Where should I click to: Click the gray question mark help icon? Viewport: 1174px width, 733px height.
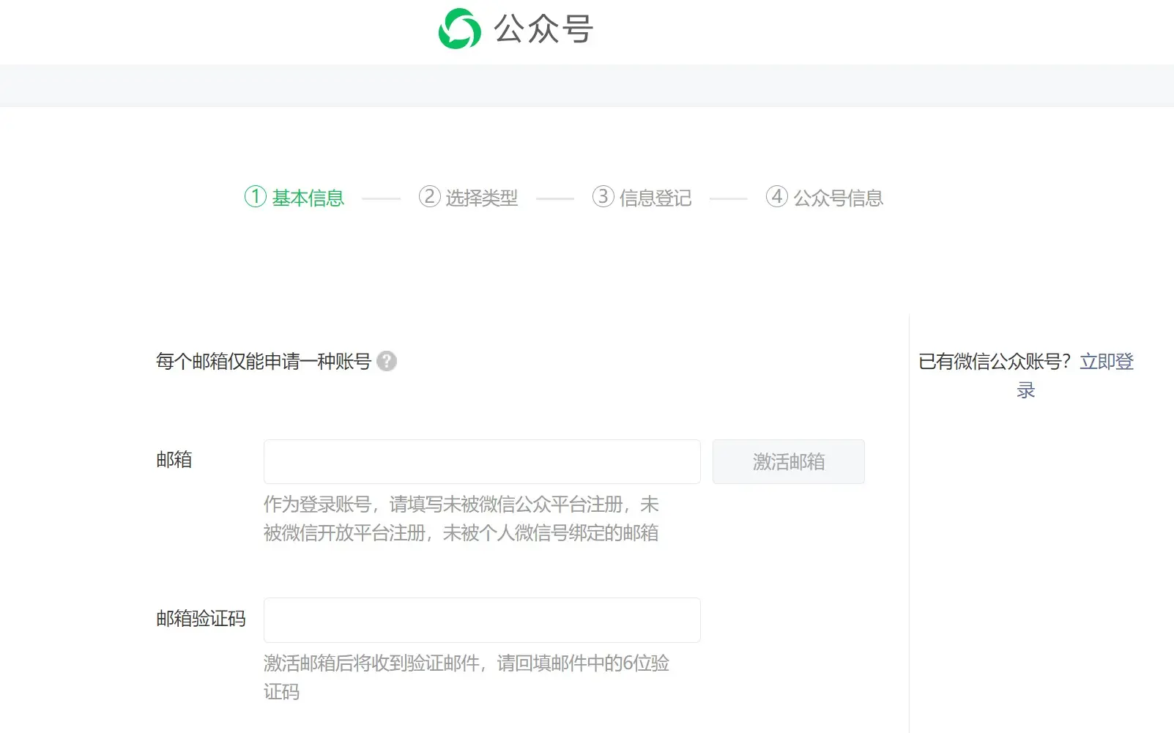[387, 361]
